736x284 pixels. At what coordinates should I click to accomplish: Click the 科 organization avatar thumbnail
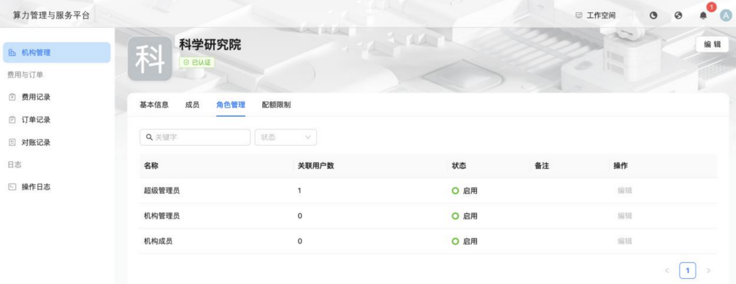(150, 59)
